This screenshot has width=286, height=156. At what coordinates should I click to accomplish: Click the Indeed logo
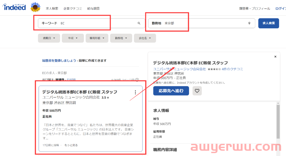tap(14, 7)
